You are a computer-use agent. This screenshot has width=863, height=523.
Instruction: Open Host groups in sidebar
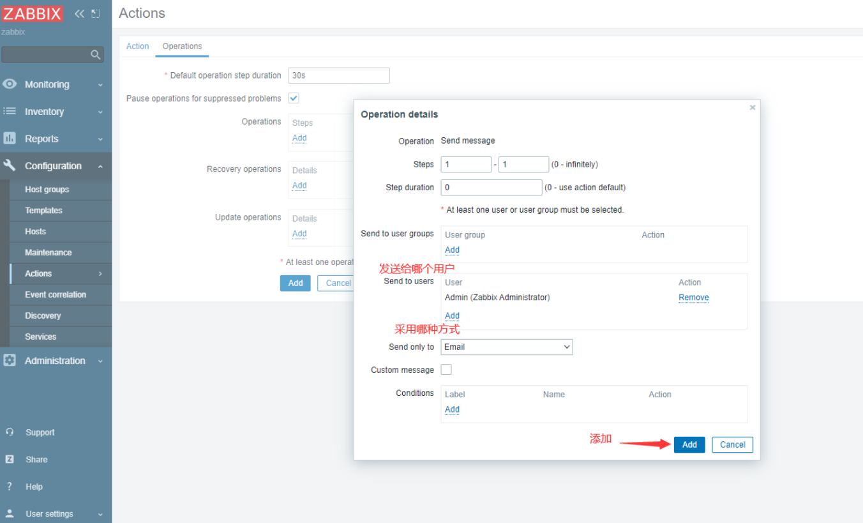[47, 190]
